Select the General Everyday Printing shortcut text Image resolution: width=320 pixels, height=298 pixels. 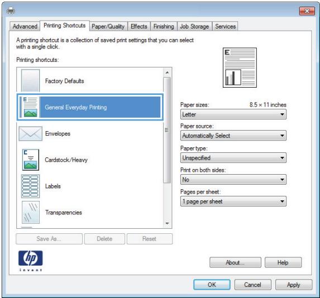pos(76,107)
